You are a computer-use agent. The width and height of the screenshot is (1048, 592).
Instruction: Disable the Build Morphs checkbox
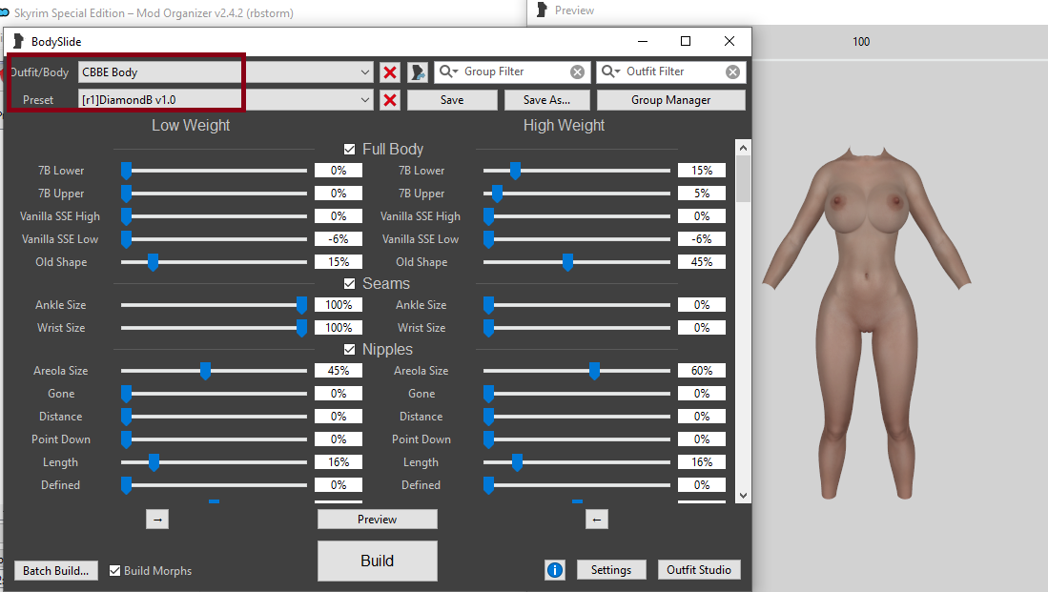tap(115, 571)
